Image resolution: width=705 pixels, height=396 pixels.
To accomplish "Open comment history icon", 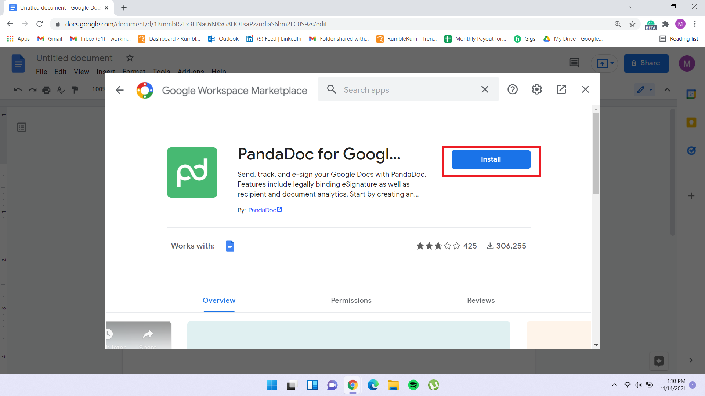I will 574,63.
